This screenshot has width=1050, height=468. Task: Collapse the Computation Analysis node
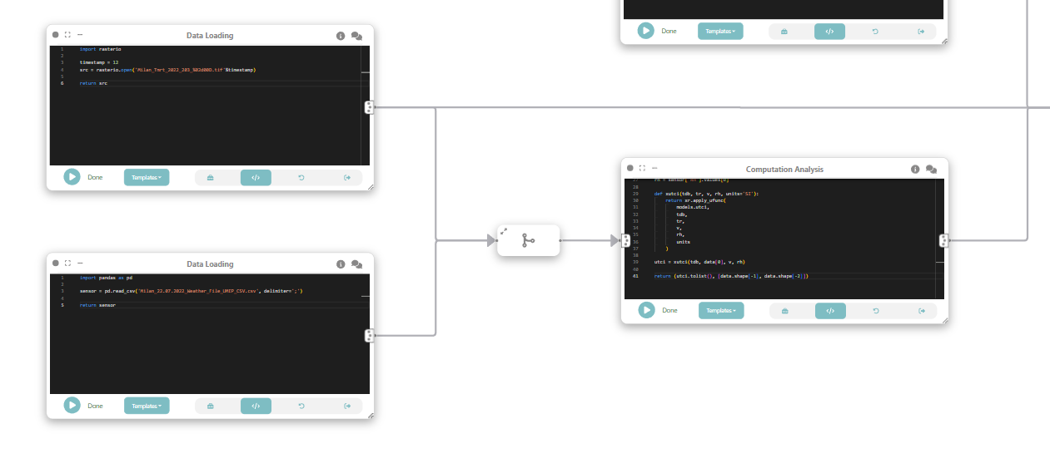654,168
